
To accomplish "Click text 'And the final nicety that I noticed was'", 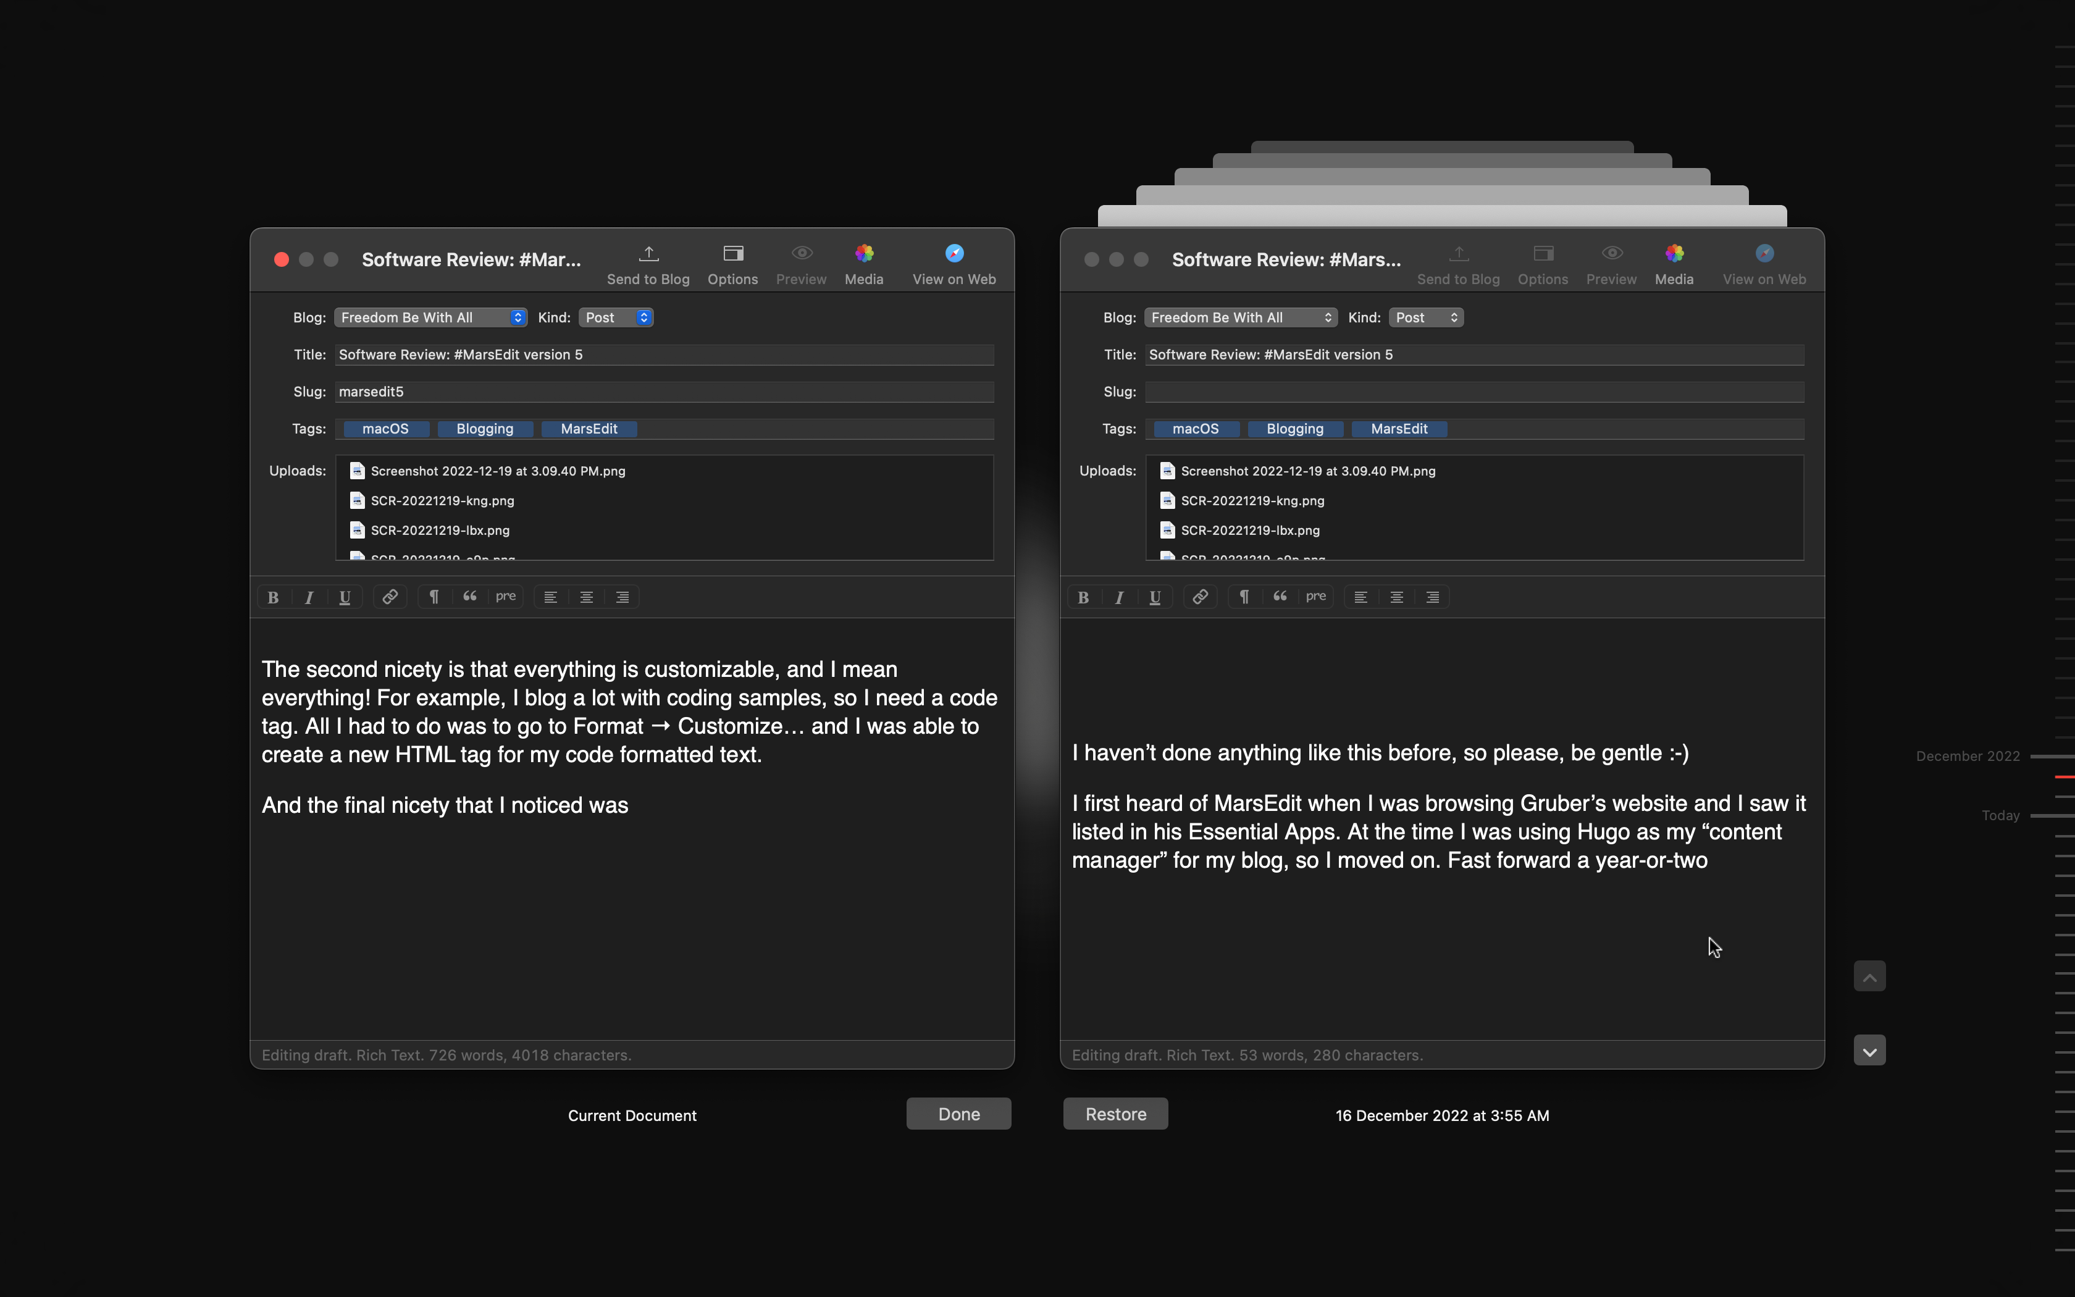I will 445,805.
